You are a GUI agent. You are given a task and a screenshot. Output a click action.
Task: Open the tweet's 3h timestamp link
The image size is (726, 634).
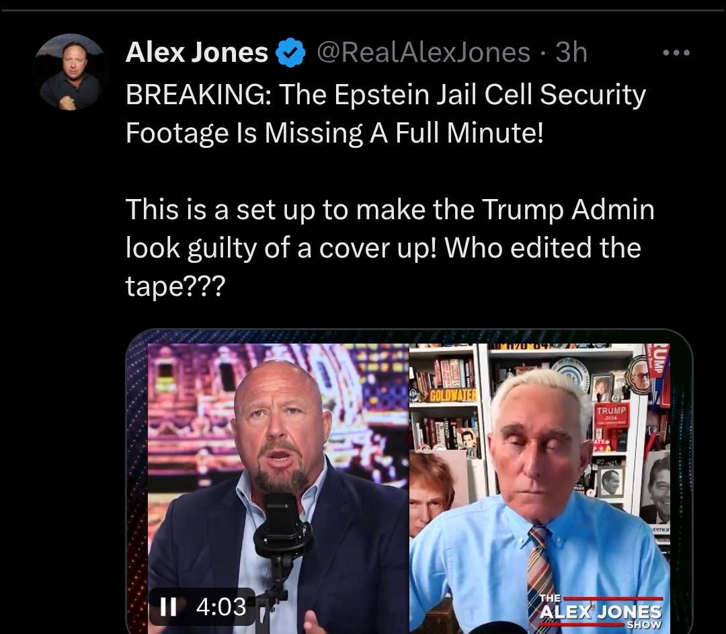point(571,52)
